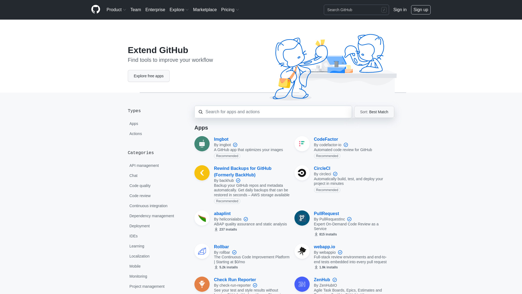This screenshot has width=522, height=294.
Task: Click download icon beside 237 installs
Action: pos(216,229)
